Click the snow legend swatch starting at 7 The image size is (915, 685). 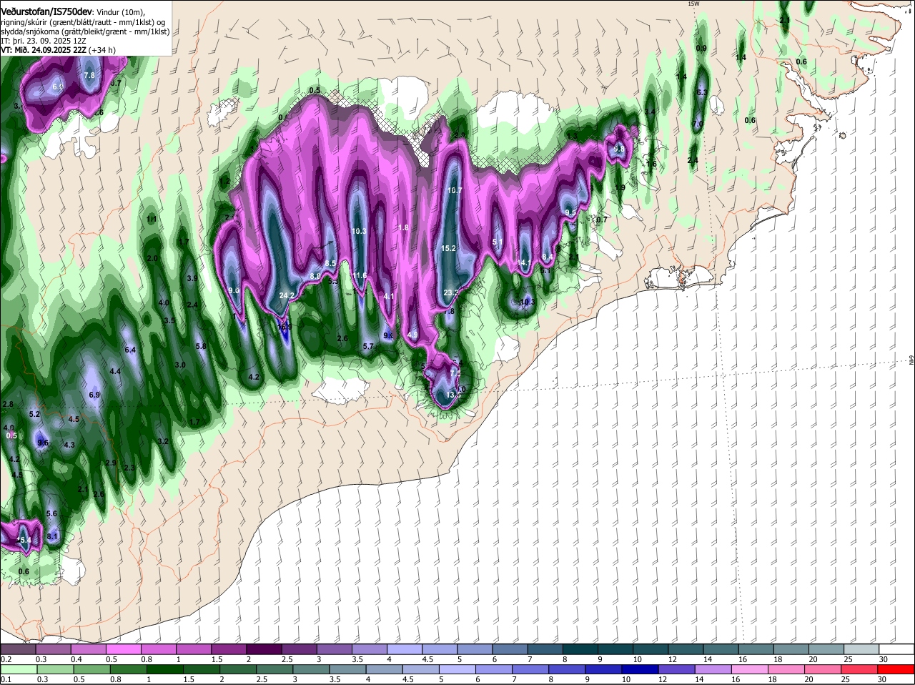[x=545, y=649]
